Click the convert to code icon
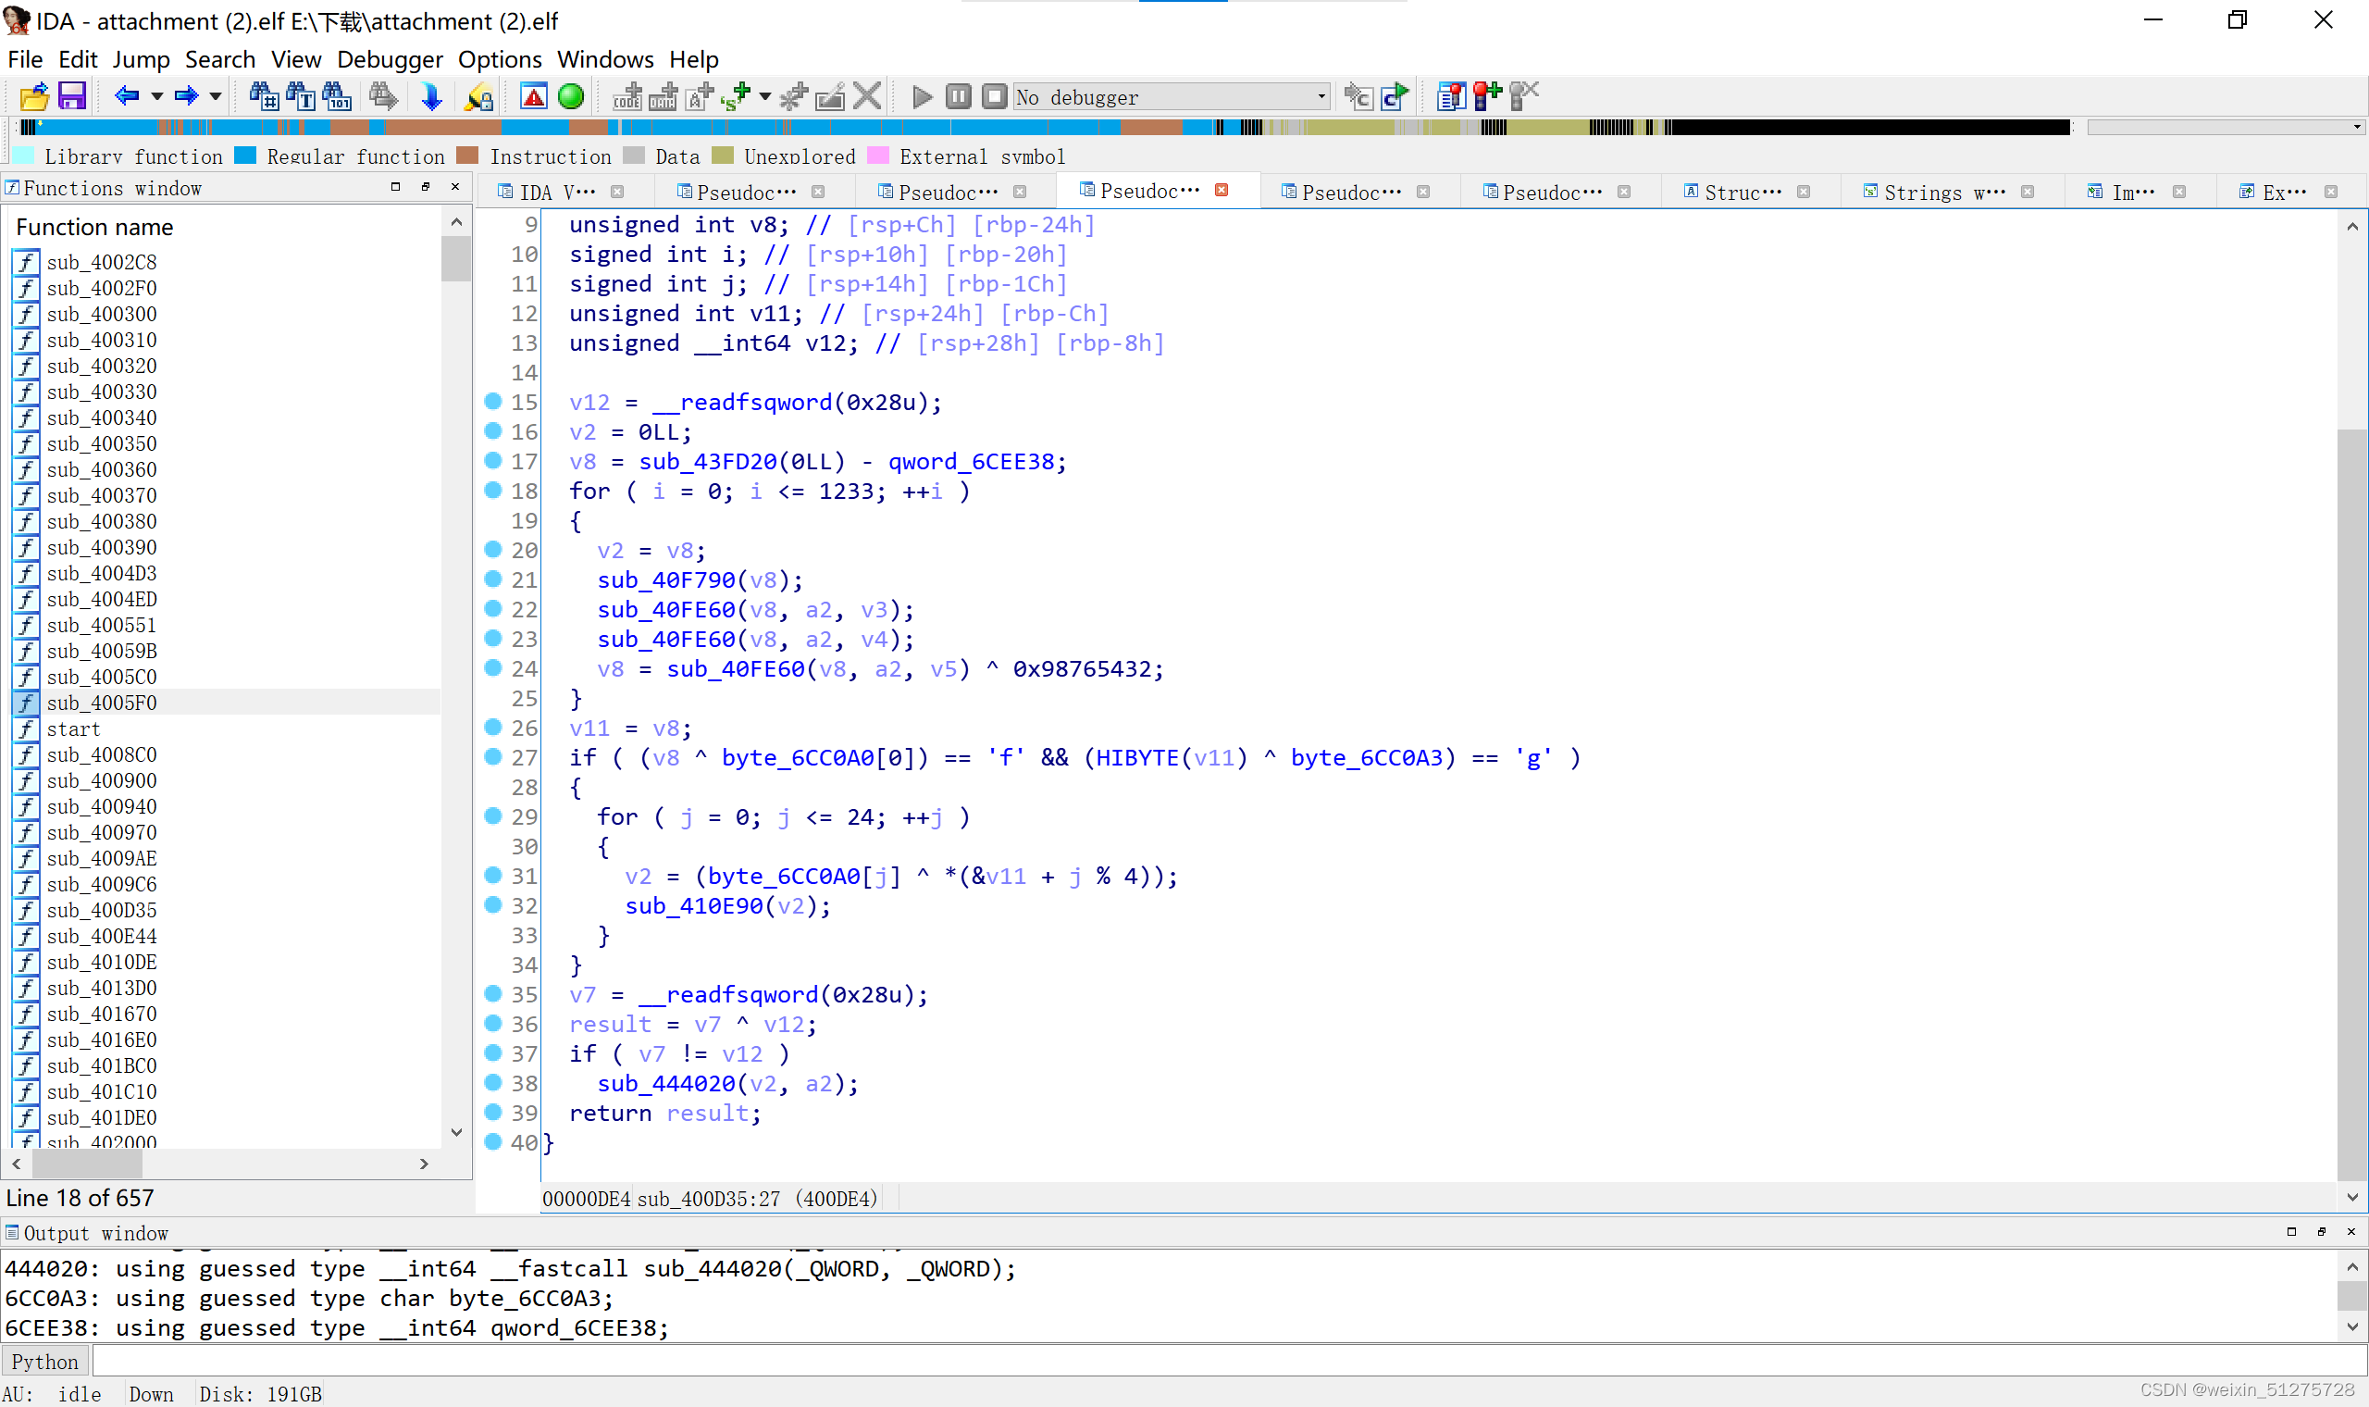Image resolution: width=2369 pixels, height=1407 pixels. pos(626,96)
